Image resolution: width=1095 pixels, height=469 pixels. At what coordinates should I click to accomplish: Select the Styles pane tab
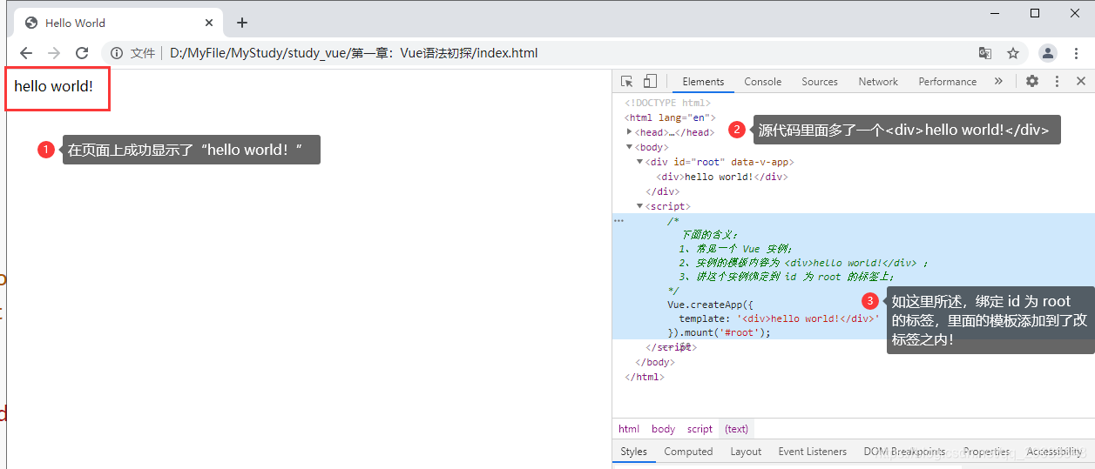(x=634, y=452)
